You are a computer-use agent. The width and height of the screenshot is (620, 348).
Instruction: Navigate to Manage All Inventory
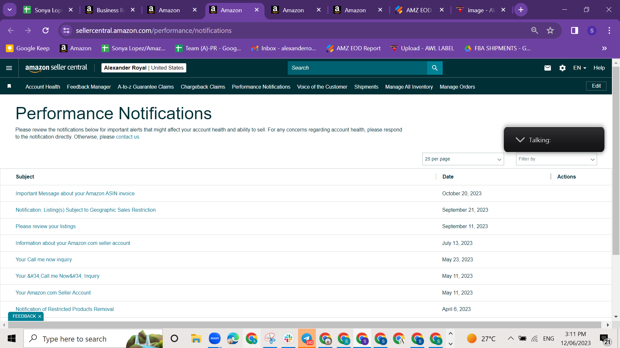[x=409, y=87]
